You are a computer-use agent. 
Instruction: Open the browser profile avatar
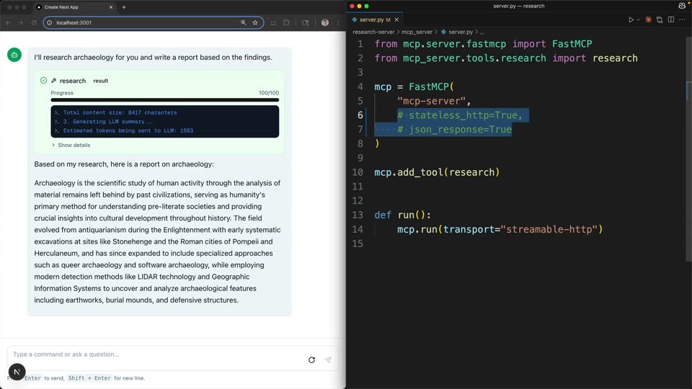tap(325, 22)
